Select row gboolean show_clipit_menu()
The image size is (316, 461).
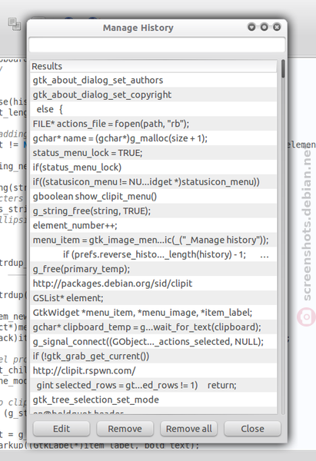154,196
